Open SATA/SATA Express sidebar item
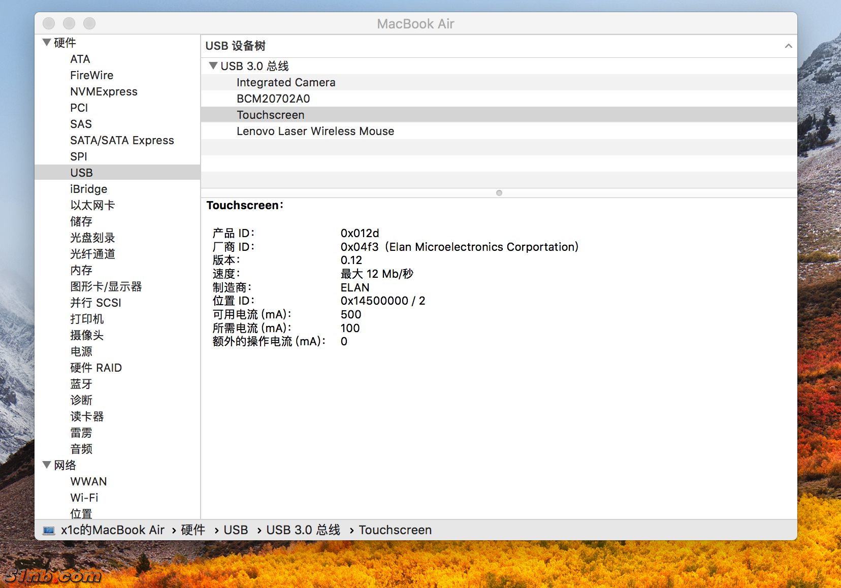Viewport: 841px width, 588px height. [x=122, y=140]
